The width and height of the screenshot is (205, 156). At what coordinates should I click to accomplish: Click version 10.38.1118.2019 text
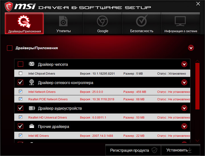(97, 99)
